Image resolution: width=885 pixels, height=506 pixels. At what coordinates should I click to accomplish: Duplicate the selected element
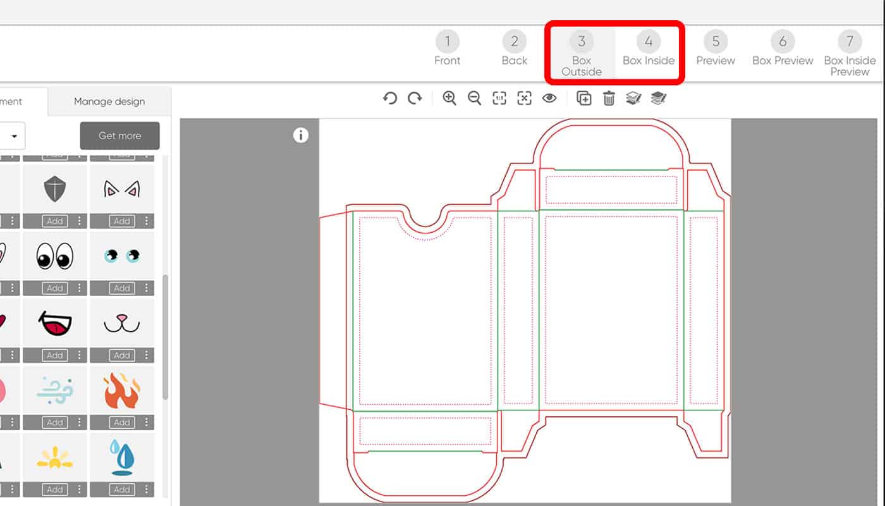point(584,98)
